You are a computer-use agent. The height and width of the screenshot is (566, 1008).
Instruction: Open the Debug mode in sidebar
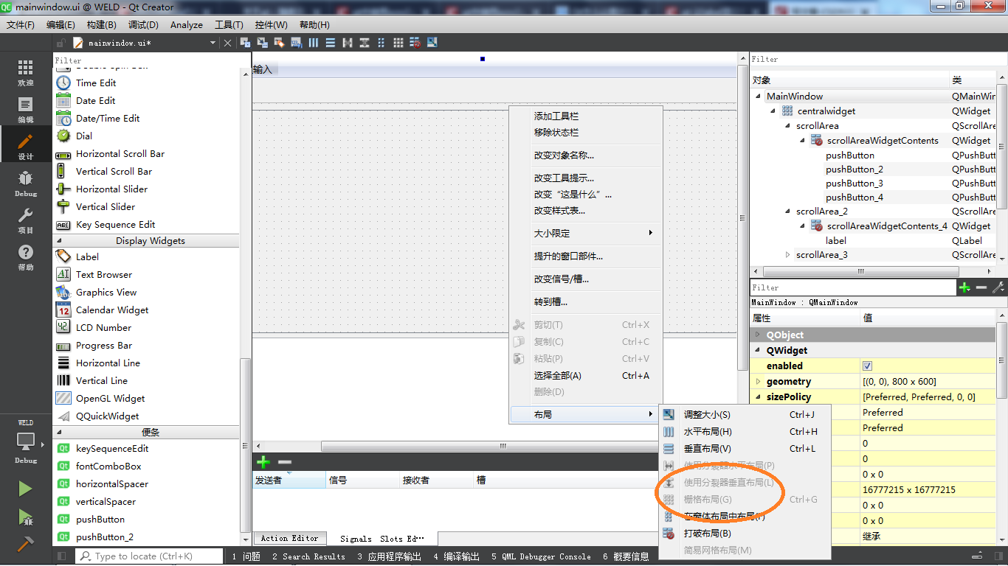[26, 184]
